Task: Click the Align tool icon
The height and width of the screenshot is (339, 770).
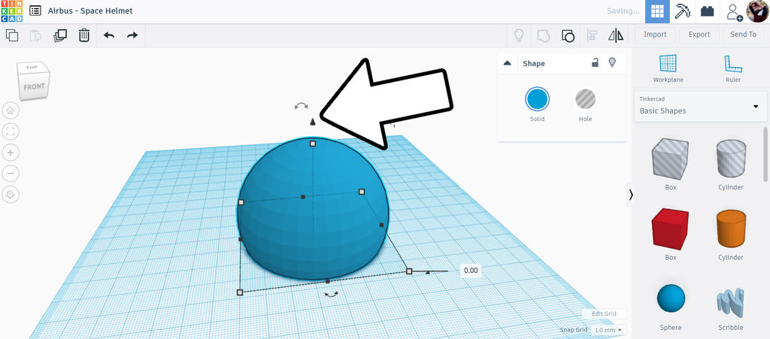Action: (593, 35)
